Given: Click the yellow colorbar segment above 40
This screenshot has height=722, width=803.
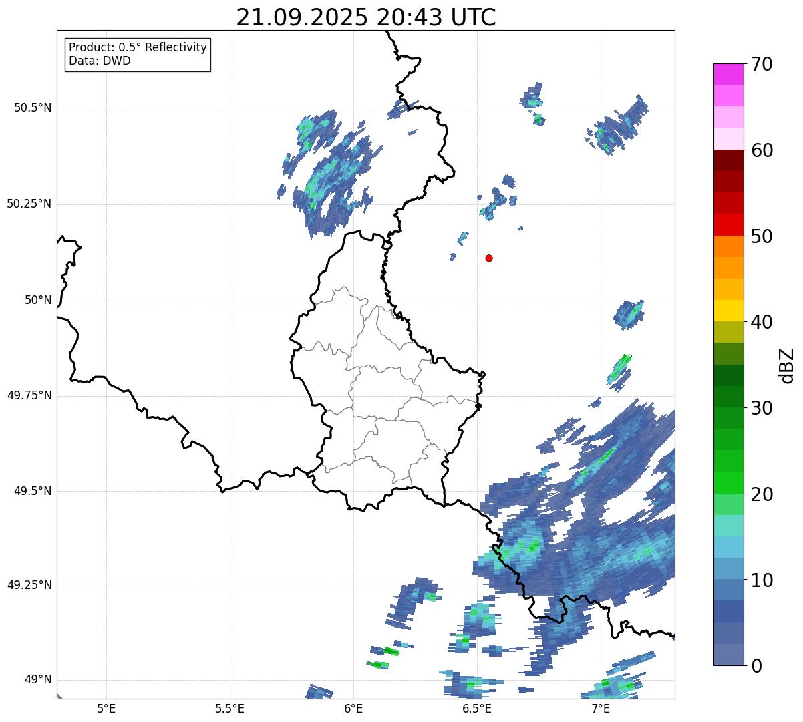Looking at the screenshot, I should (x=729, y=311).
